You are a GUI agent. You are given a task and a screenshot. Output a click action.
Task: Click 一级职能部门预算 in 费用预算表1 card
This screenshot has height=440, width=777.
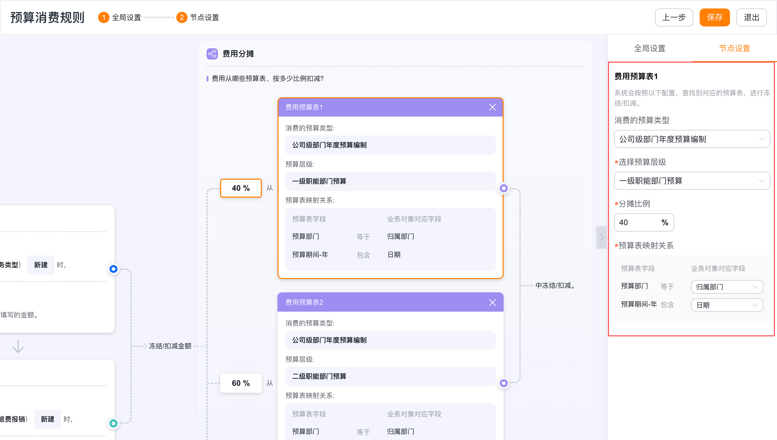tap(390, 181)
